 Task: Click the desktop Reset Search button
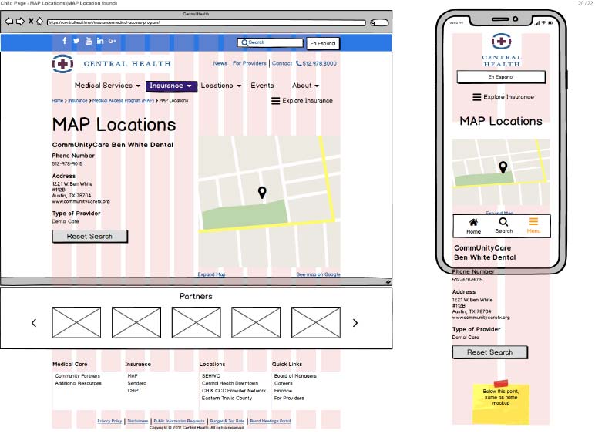click(90, 237)
